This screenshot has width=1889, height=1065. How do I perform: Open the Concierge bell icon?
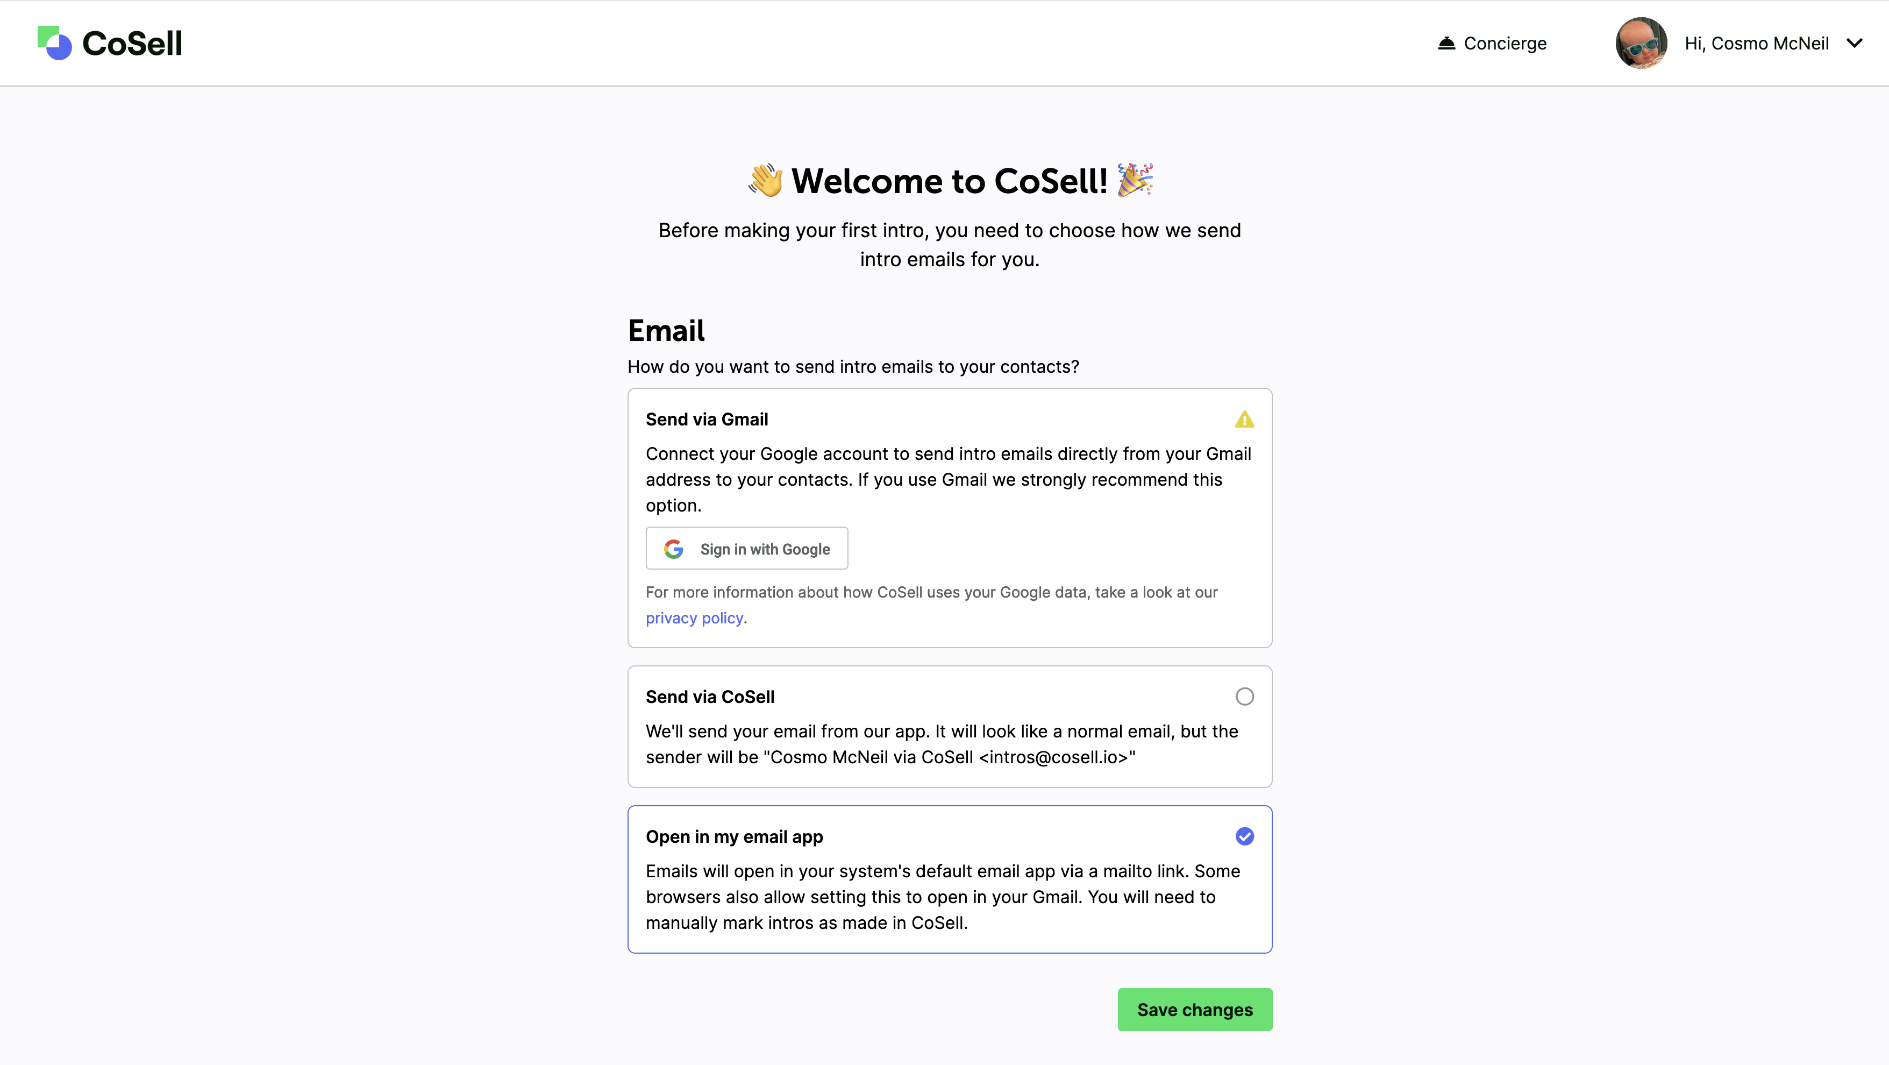(x=1446, y=43)
